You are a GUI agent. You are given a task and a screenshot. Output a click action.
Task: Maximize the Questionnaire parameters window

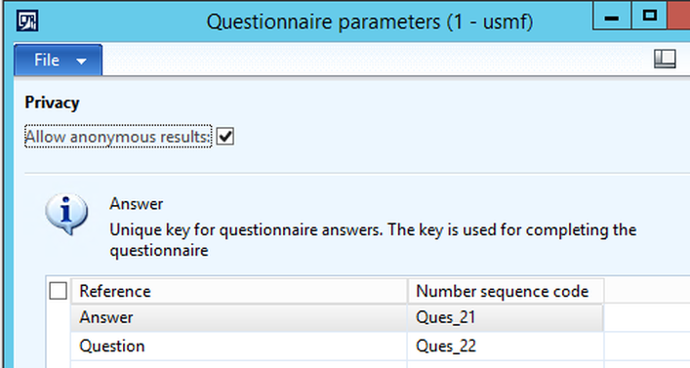pos(649,16)
